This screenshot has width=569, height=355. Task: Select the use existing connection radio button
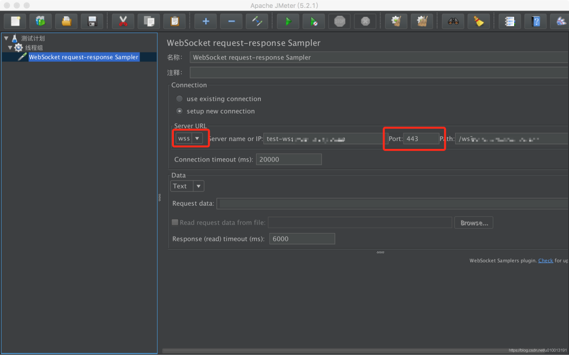[179, 98]
